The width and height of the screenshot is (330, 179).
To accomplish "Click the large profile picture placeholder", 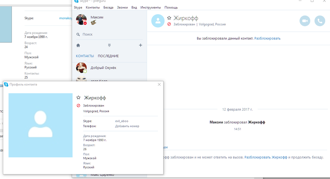I will point(41,125).
